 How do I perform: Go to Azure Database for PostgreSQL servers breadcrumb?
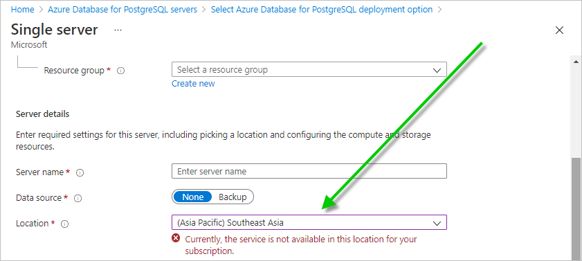point(122,10)
